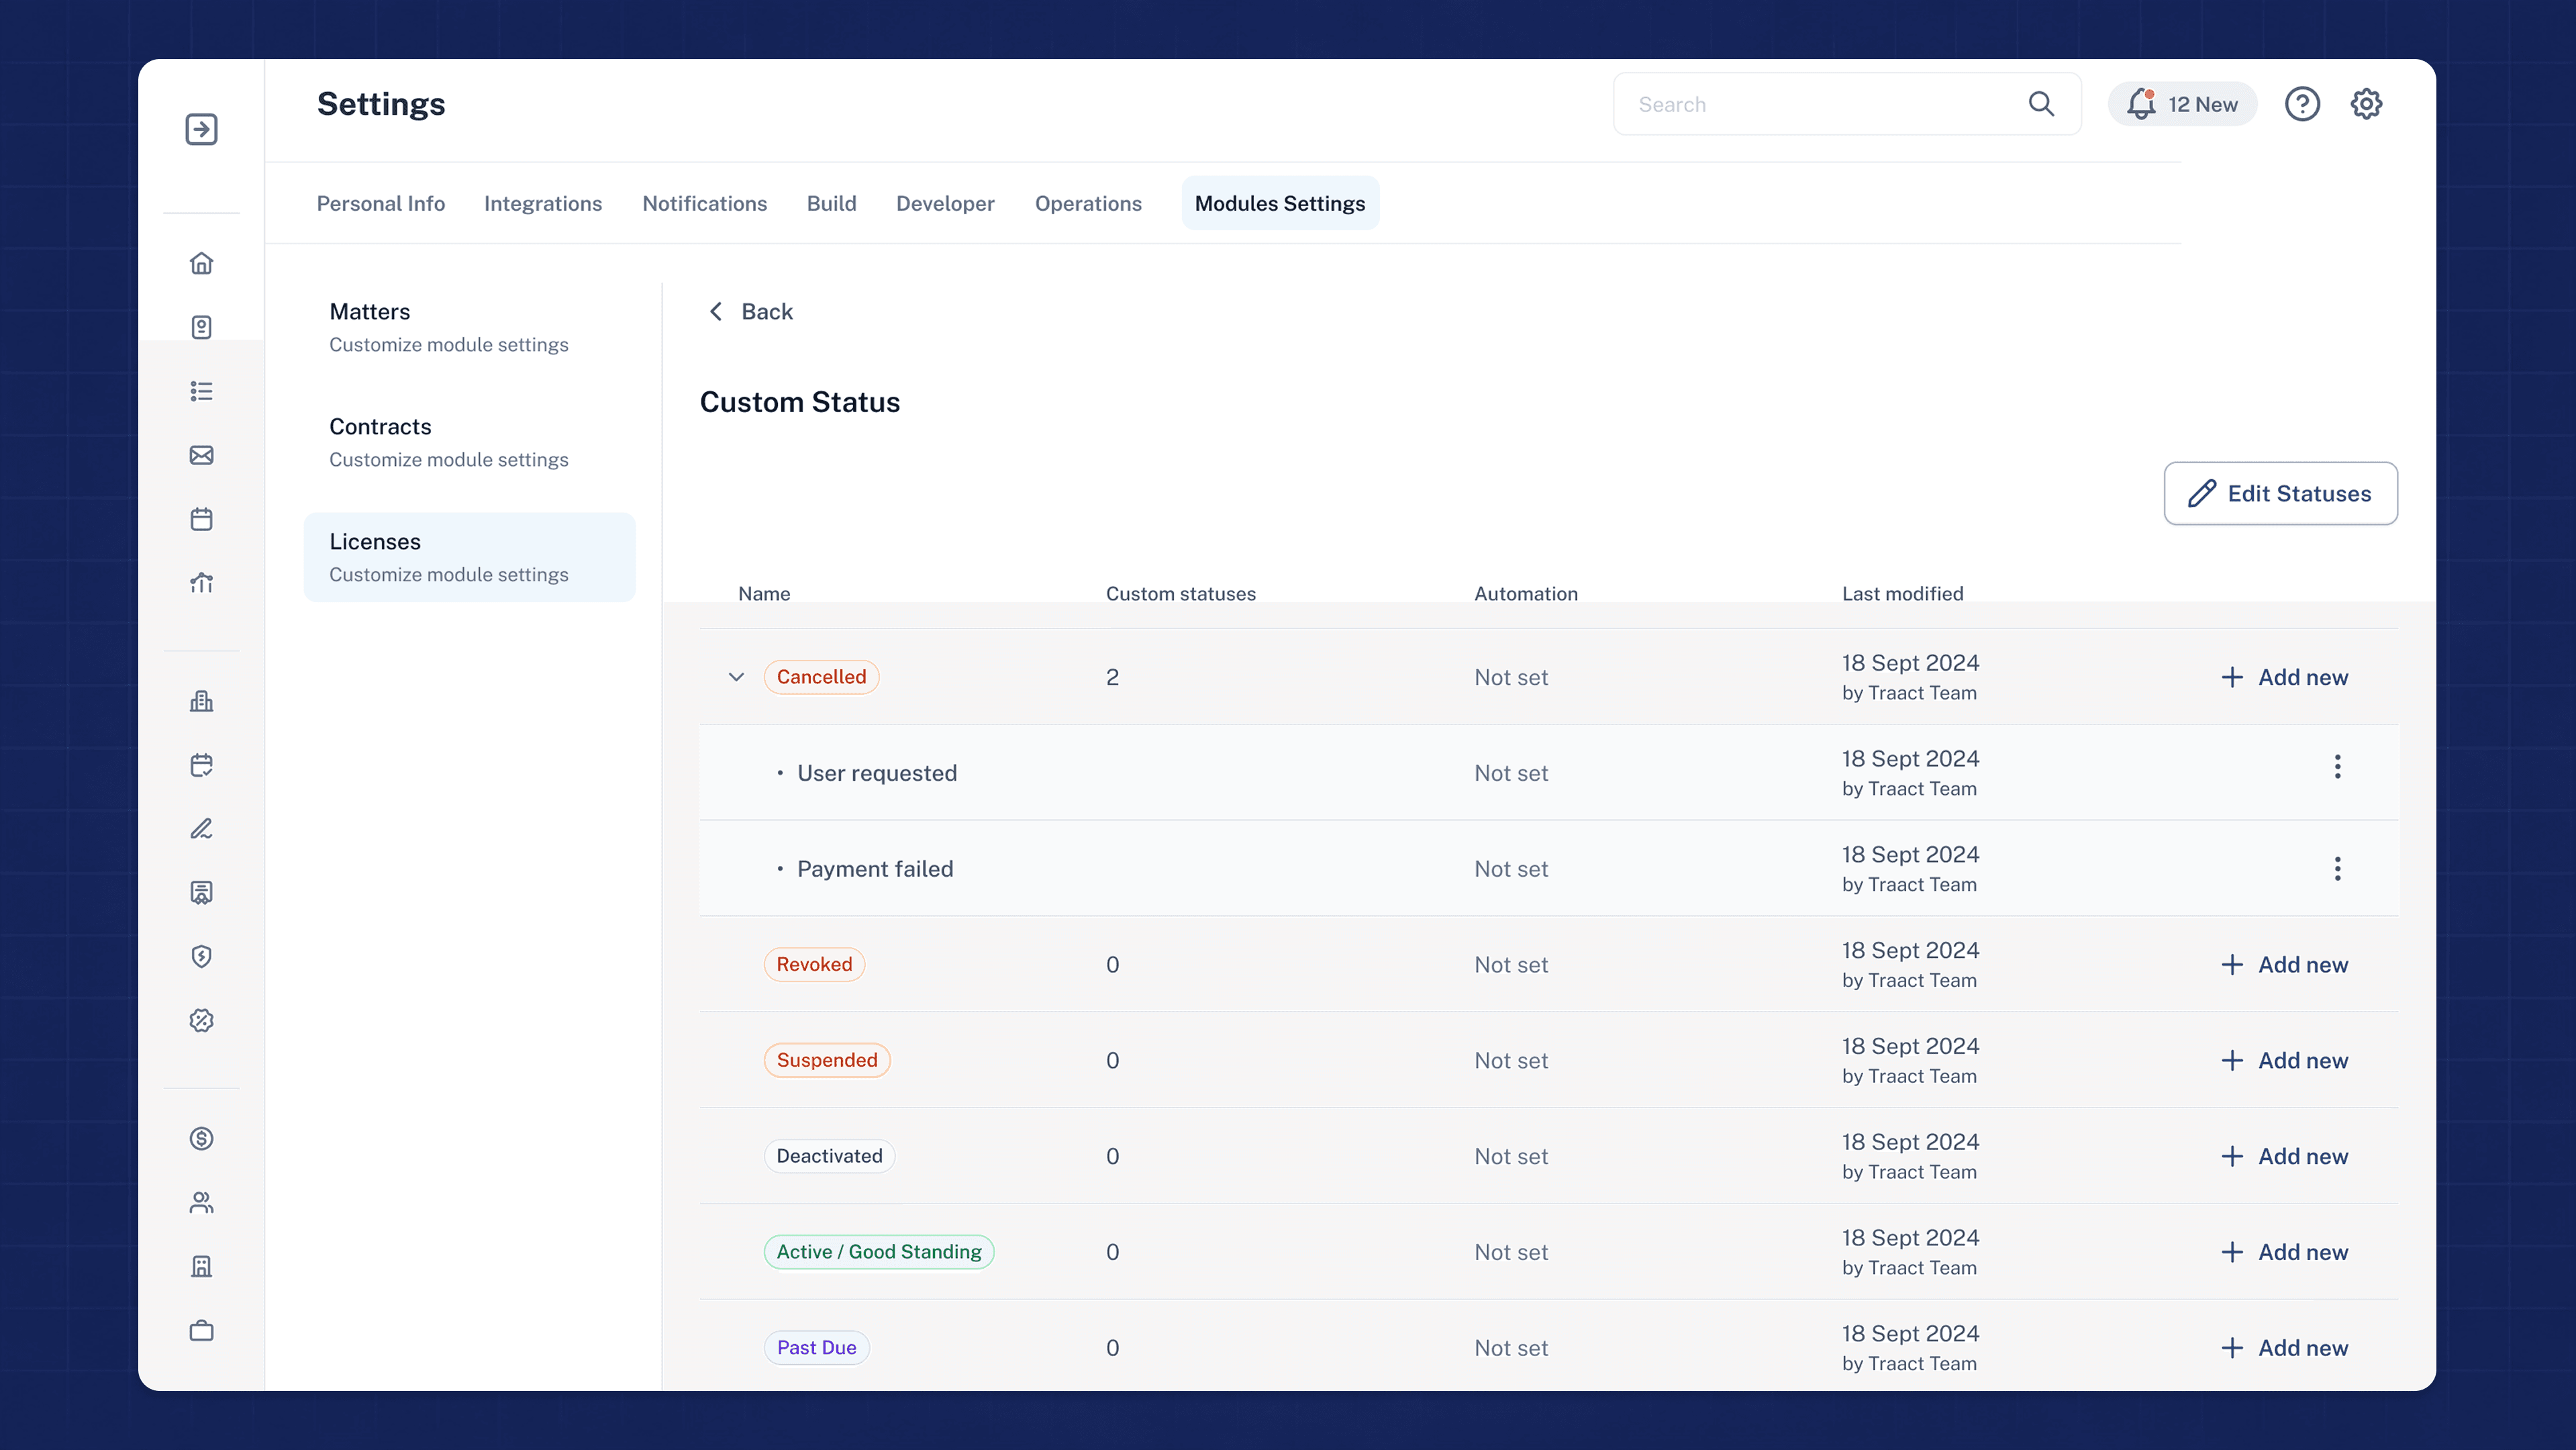Add new status under Deactivated
Screen dimensions: 2576x1450
[2284, 1157]
